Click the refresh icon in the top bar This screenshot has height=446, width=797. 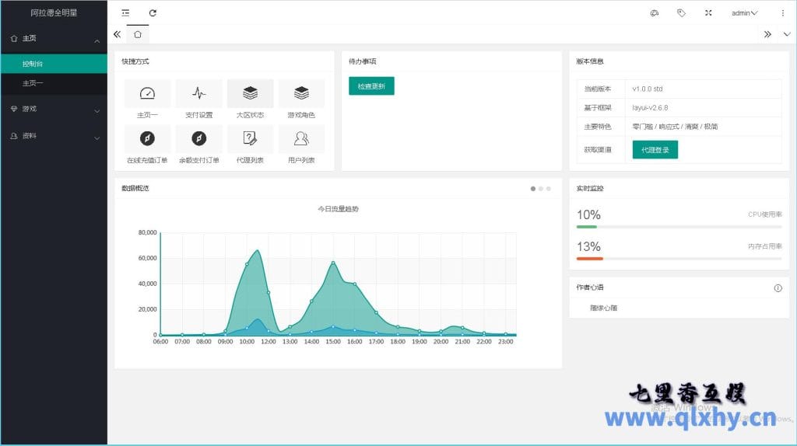coord(153,13)
